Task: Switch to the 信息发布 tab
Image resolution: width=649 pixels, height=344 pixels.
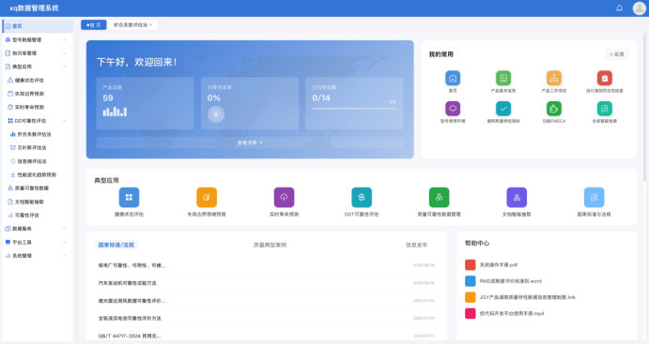Action: (416, 245)
